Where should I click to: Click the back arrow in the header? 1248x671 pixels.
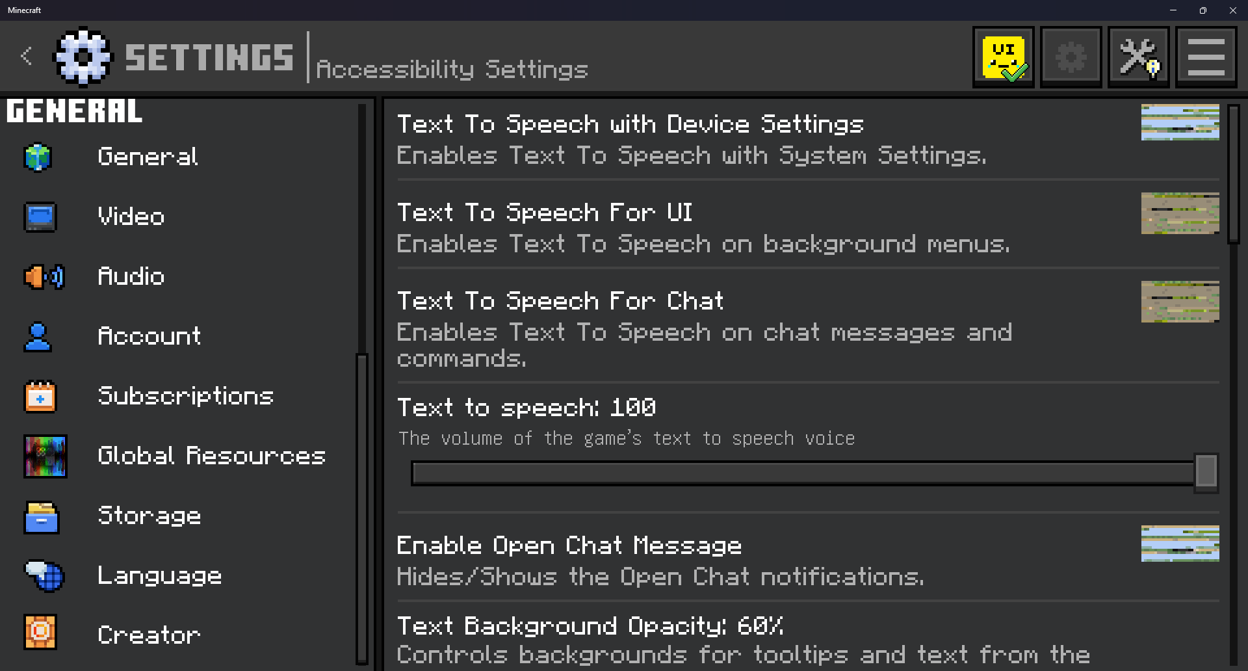27,56
